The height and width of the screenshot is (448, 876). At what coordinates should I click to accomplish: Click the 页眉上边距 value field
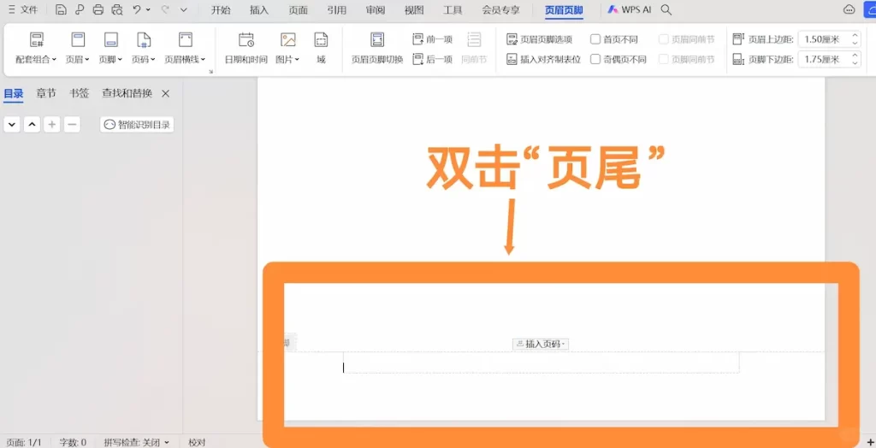click(x=822, y=39)
